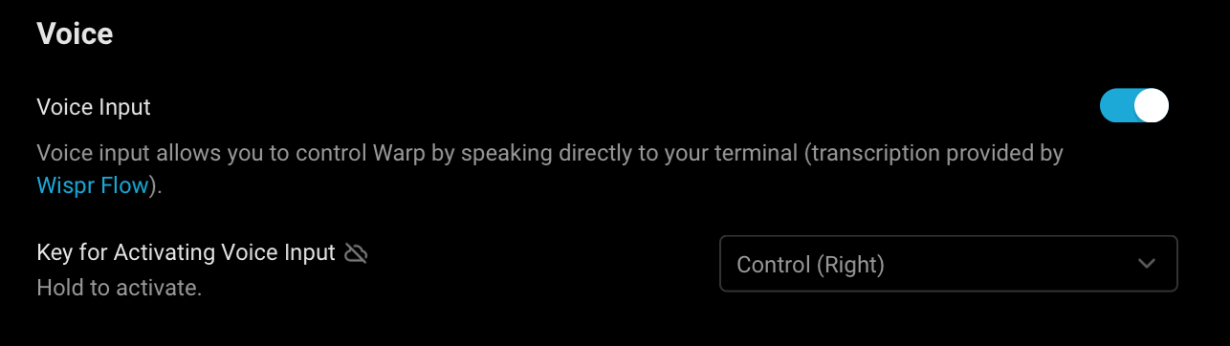This screenshot has width=1230, height=346.
Task: Click the Hold to activate hint text
Action: pos(119,288)
